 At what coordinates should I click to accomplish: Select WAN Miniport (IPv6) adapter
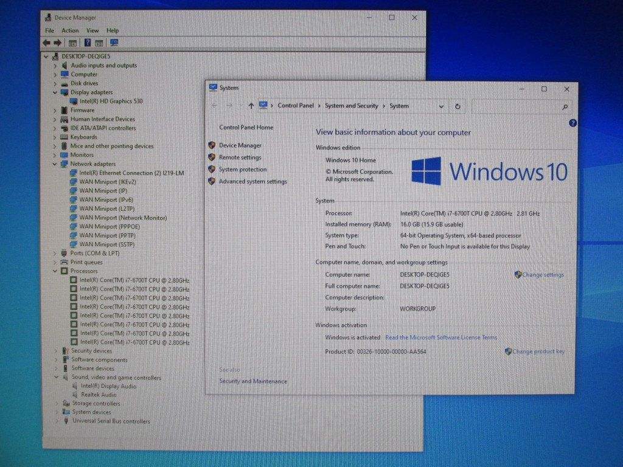(x=106, y=199)
